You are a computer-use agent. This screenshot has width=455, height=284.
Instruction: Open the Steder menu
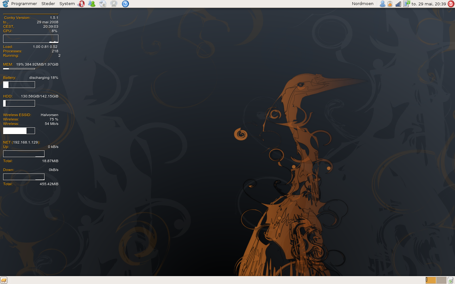point(48,4)
